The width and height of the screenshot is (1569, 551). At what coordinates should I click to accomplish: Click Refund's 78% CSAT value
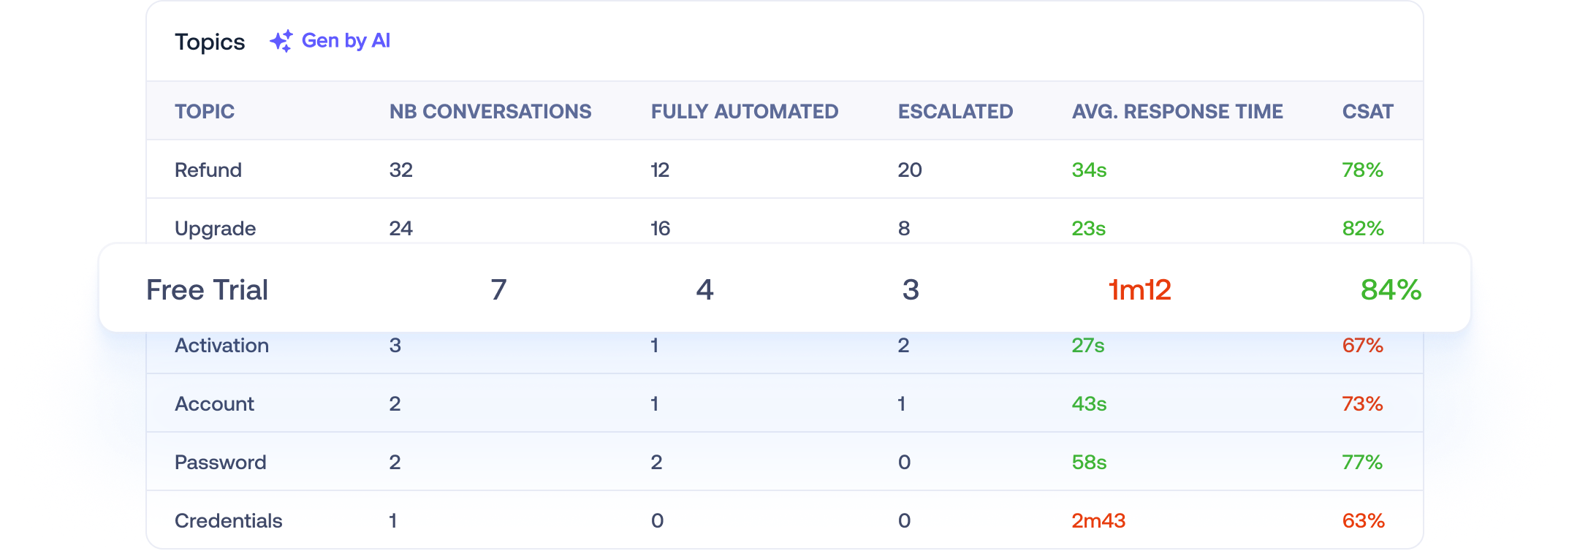pyautogui.click(x=1362, y=170)
